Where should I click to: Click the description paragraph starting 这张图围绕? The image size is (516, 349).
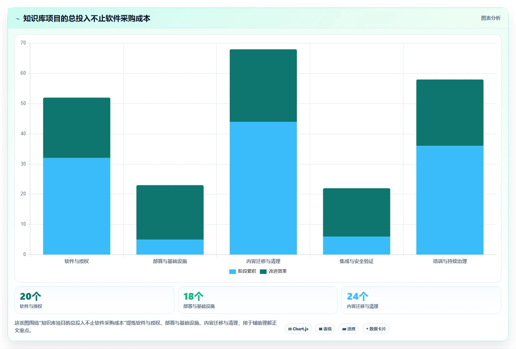point(146,327)
